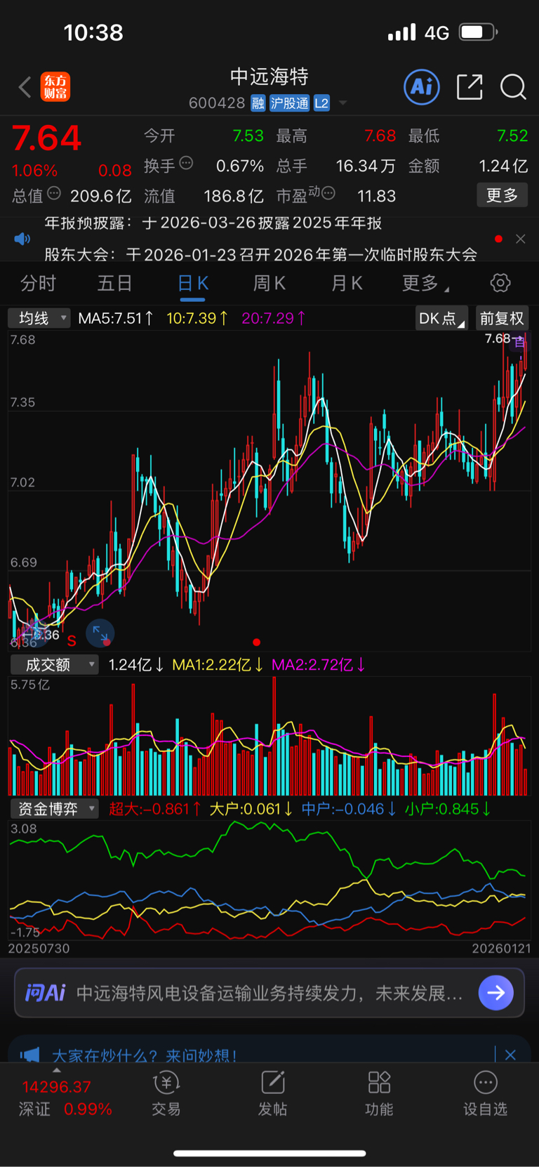Tap info icon next to 市盈动
Image resolution: width=539 pixels, height=1167 pixels.
328,193
